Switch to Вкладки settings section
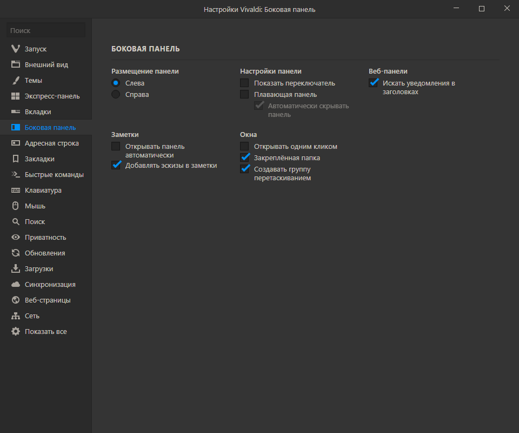Image resolution: width=519 pixels, height=433 pixels. coord(46,111)
